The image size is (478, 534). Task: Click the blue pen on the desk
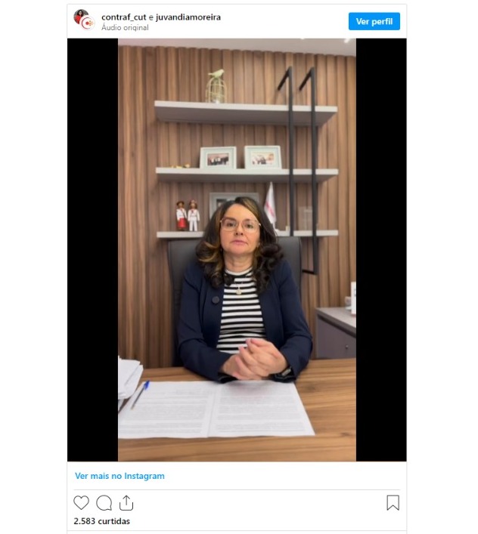pos(140,394)
